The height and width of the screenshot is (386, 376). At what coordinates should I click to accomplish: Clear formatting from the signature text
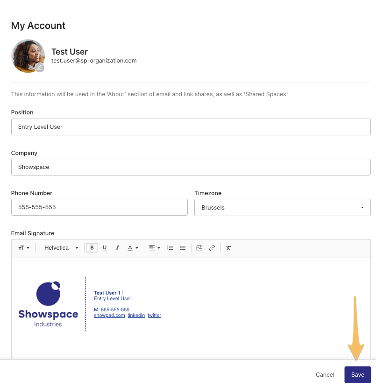[228, 248]
